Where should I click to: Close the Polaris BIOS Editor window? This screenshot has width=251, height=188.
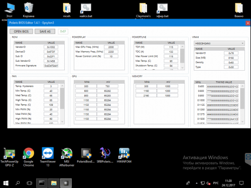tap(248, 23)
